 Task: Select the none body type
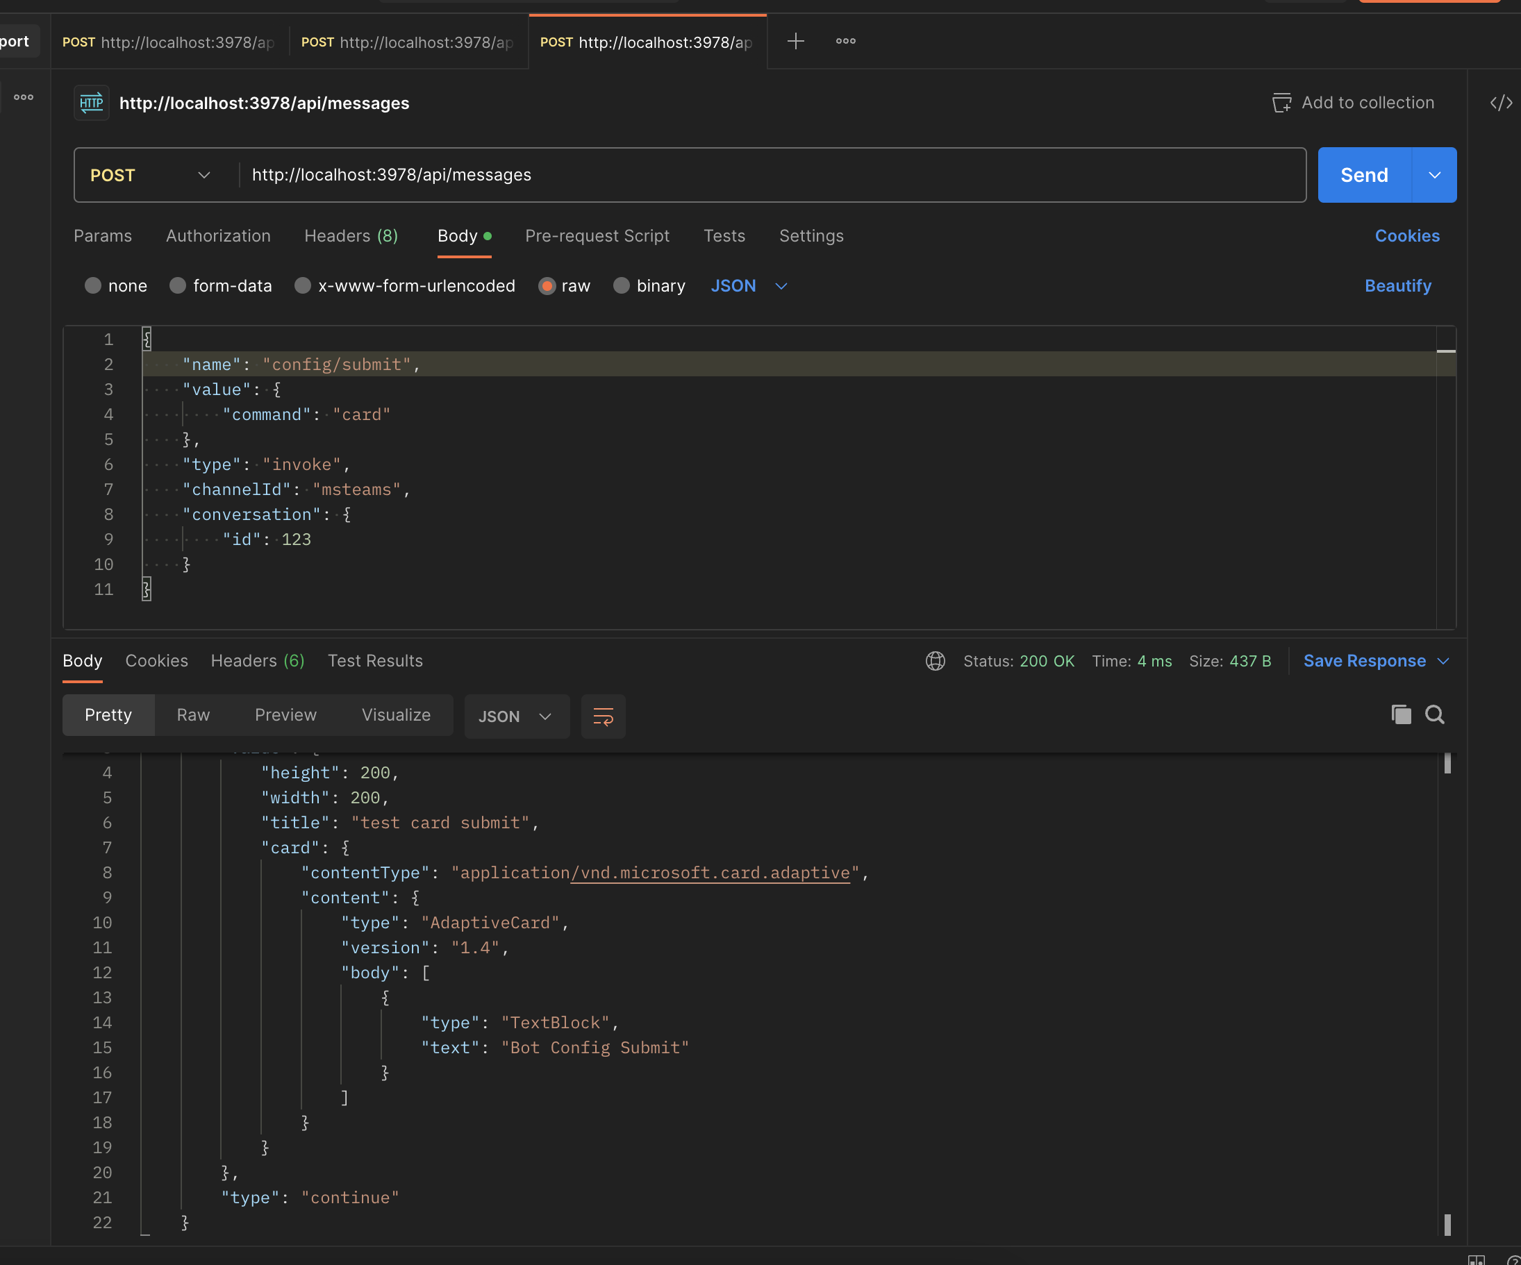click(92, 286)
